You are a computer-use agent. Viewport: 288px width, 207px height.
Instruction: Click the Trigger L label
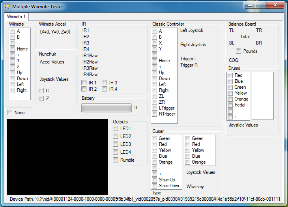pos(189,59)
